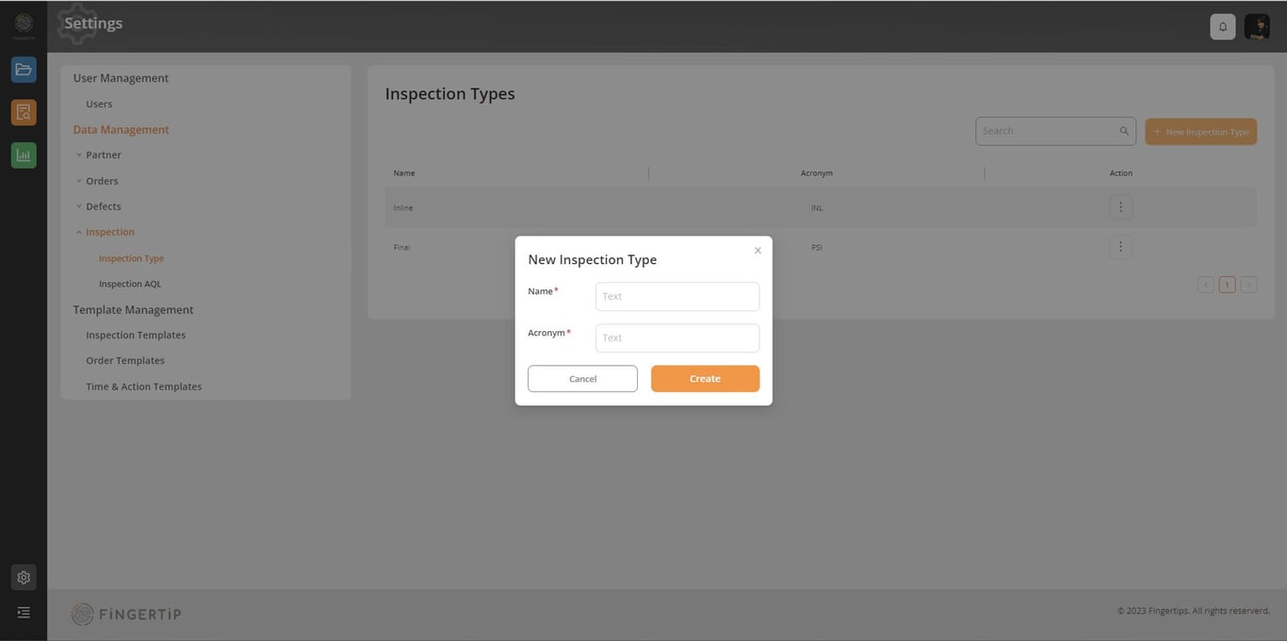Cancel the New Inspection Type dialog
Viewport: 1287px width, 641px height.
pyautogui.click(x=582, y=378)
